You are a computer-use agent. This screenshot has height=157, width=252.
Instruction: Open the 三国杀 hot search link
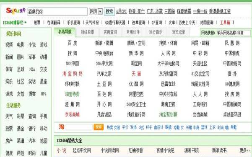[170, 11]
